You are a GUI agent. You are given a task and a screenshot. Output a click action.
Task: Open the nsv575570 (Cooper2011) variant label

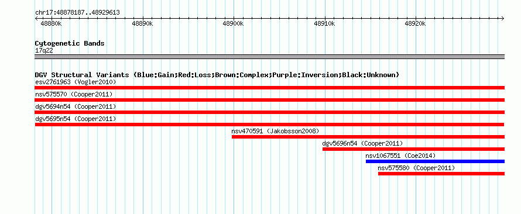[x=74, y=94]
